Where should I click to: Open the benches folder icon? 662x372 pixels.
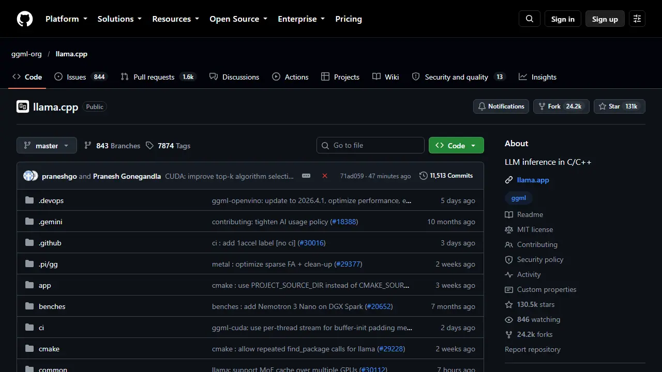pos(29,306)
